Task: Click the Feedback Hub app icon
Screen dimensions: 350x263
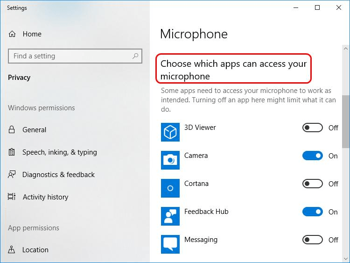Action: click(170, 216)
